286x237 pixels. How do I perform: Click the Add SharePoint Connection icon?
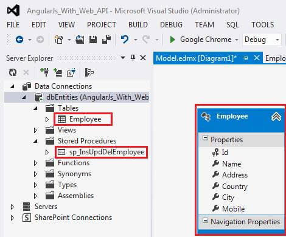71,72
